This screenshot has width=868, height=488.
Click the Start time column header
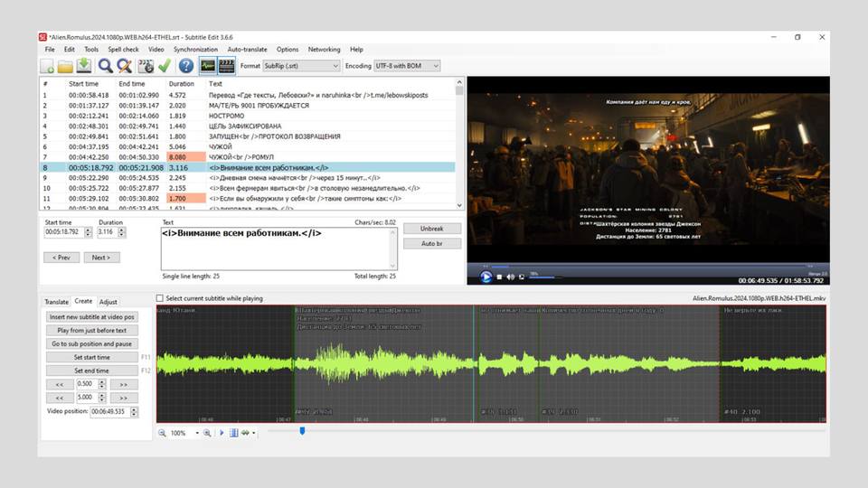click(83, 83)
